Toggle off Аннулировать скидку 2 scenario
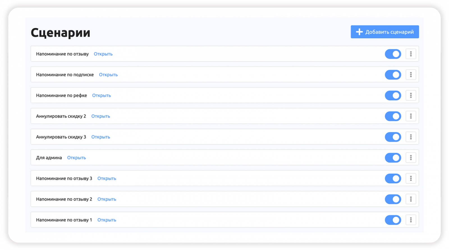449x250 pixels. coord(393,116)
